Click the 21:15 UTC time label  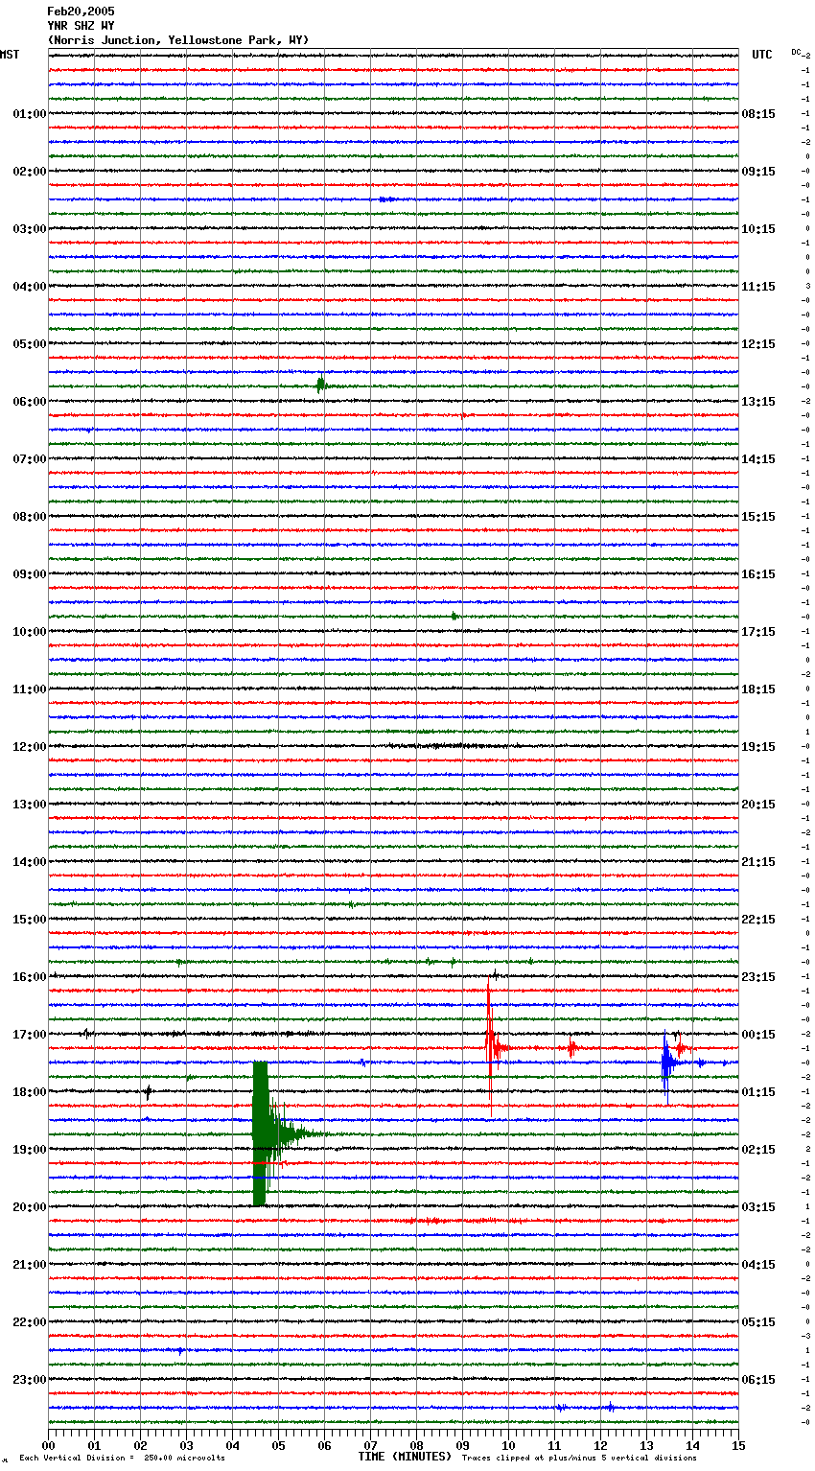[x=758, y=862]
